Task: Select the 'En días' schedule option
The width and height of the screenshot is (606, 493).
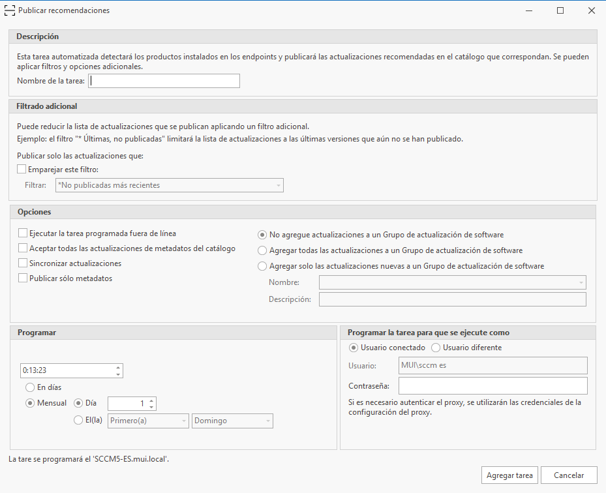Action: 30,387
